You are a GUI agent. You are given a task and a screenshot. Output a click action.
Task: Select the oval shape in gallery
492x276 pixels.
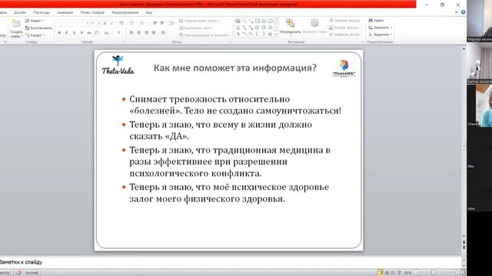[264, 21]
